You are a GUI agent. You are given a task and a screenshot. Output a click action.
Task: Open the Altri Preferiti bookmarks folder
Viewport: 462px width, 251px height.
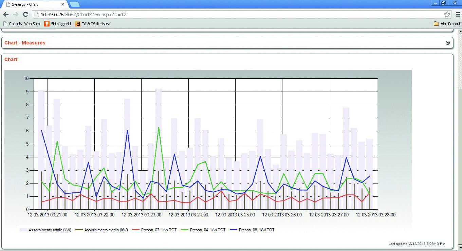pos(447,24)
